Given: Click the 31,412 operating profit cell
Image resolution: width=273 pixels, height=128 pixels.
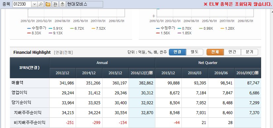Looking at the screenshot, I should (89, 93).
